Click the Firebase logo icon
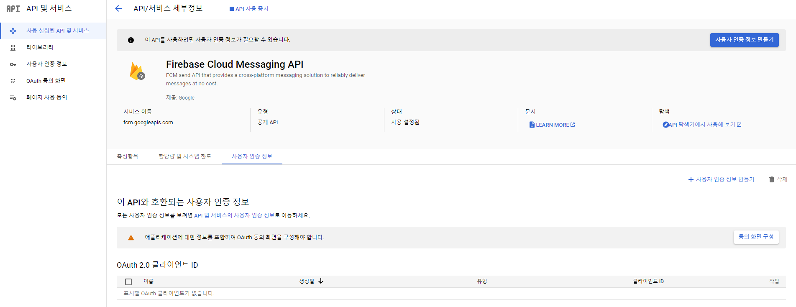 pyautogui.click(x=137, y=71)
